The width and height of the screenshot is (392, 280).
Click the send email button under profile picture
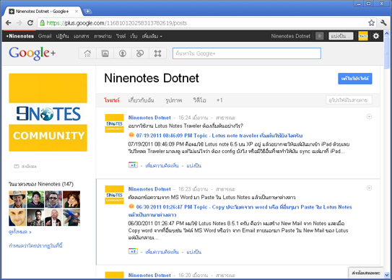click(25, 166)
